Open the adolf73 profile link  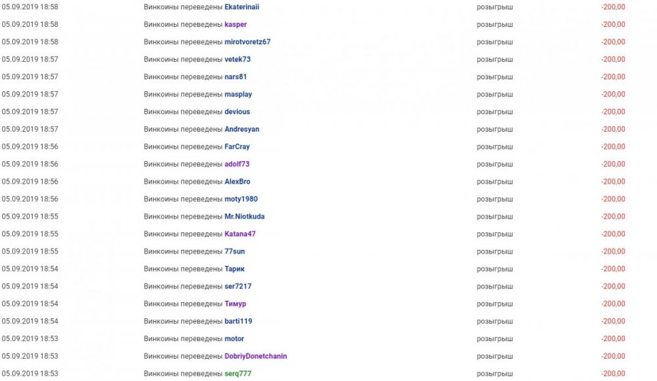point(237,164)
